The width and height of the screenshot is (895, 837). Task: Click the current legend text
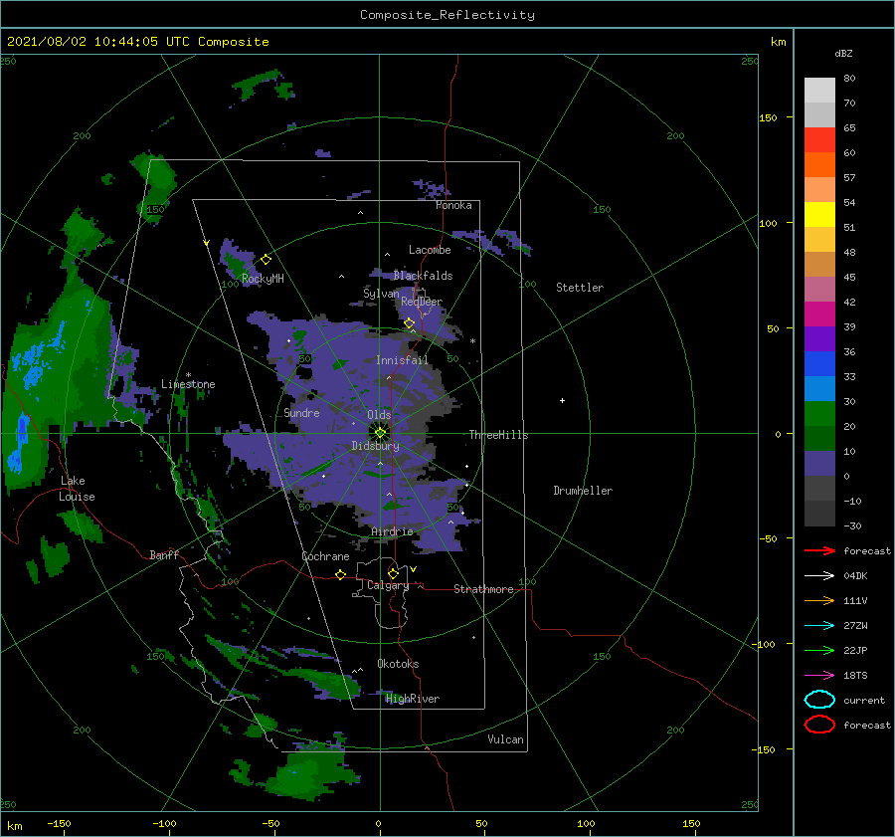click(864, 700)
